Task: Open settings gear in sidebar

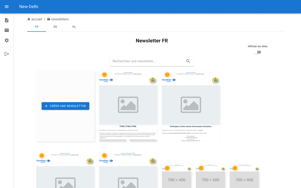Action: [7, 40]
